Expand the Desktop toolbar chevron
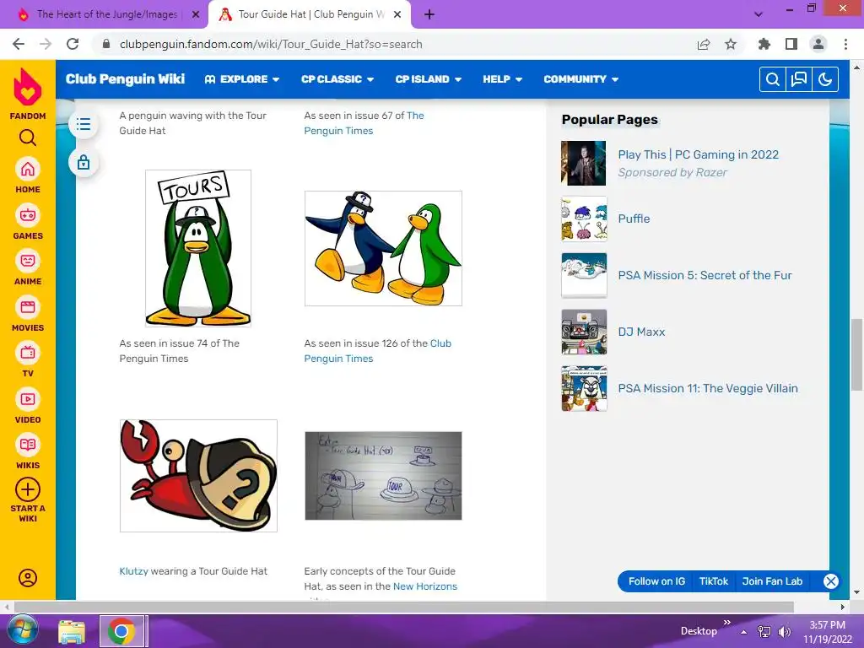This screenshot has width=864, height=648. [x=726, y=623]
